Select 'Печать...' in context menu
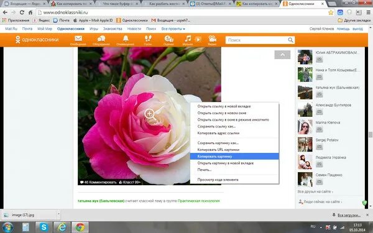 234,170
